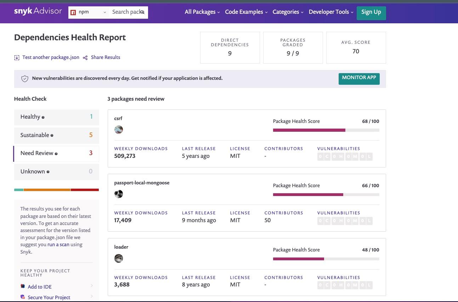Select the Unknown filter tab
This screenshot has height=302, width=458.
(56, 172)
